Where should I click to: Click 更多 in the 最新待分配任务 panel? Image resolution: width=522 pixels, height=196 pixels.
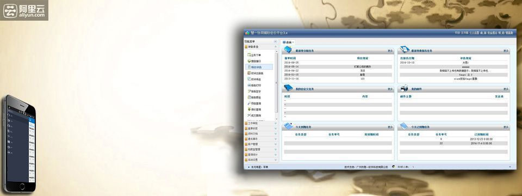(x=390, y=51)
